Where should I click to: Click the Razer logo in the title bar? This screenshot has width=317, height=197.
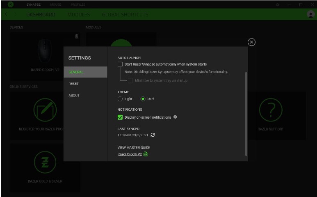click(11, 4)
